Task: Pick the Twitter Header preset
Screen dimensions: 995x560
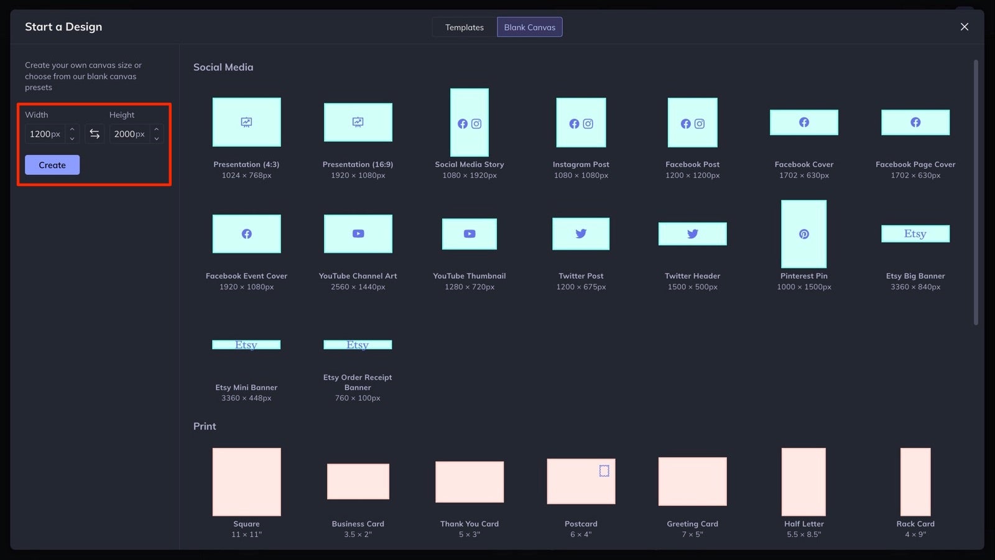Action: (x=692, y=234)
